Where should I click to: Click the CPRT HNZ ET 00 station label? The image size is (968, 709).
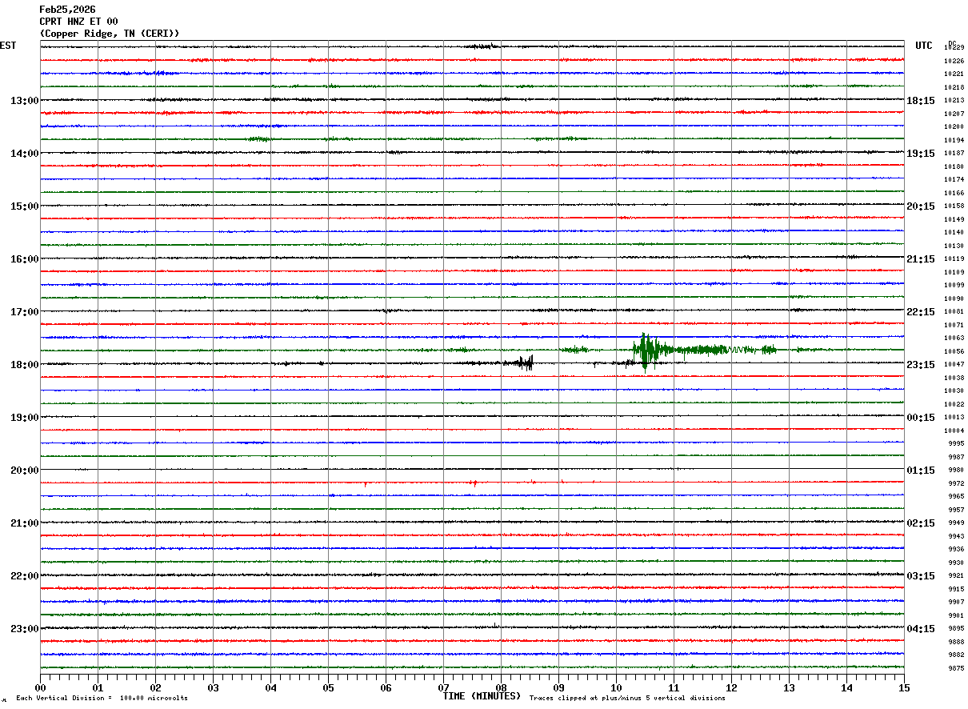point(78,22)
